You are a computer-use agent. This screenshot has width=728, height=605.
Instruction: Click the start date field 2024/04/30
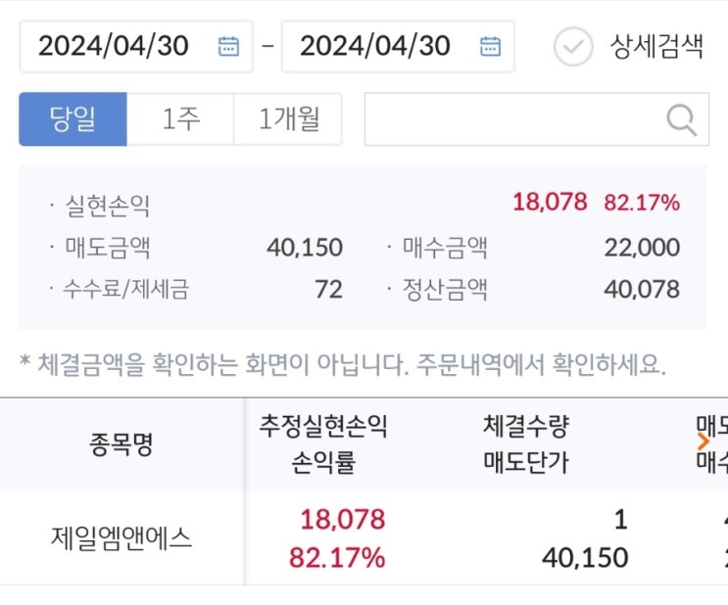(x=114, y=46)
